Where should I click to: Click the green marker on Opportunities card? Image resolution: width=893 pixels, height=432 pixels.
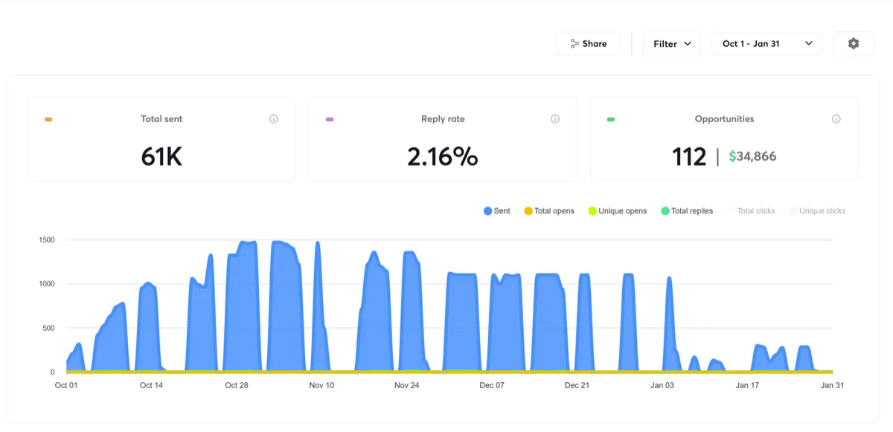point(611,119)
